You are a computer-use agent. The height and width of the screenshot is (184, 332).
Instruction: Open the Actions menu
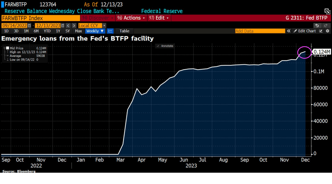click(x=132, y=18)
